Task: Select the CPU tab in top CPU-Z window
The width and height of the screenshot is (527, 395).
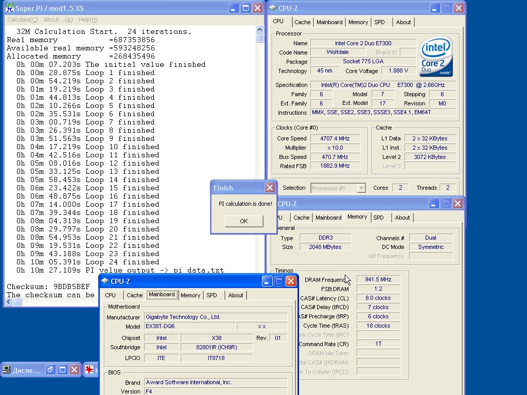Action: coord(278,21)
